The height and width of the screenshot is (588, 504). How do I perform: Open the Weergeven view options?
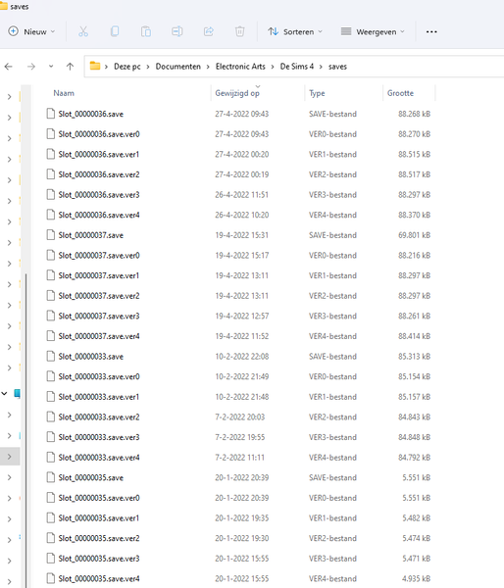(x=373, y=32)
